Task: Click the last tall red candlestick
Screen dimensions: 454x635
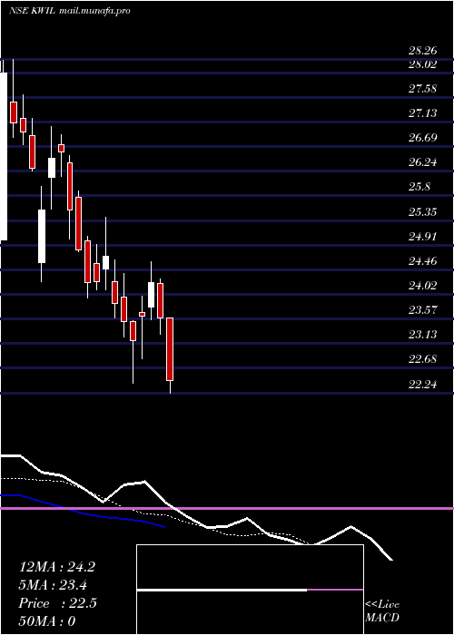Action: (x=170, y=349)
